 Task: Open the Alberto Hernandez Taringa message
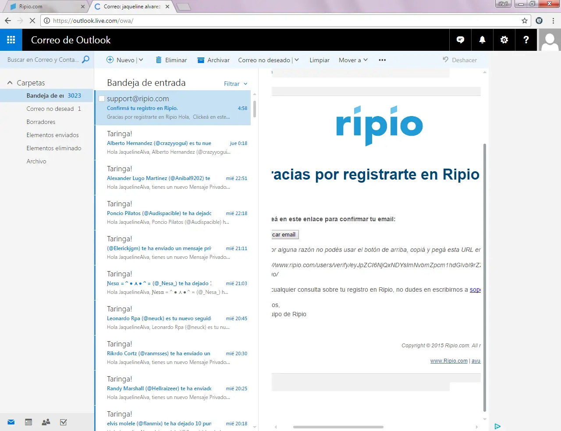173,143
